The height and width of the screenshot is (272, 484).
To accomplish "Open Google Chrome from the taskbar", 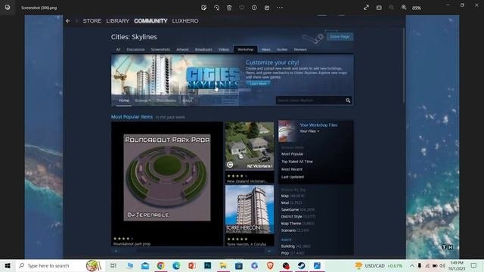I will coord(160,265).
